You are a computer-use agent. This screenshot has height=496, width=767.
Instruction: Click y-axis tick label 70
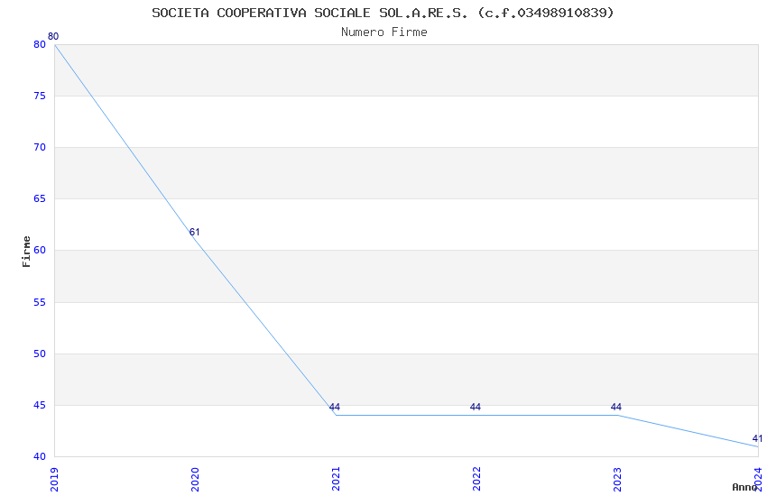tap(40, 147)
